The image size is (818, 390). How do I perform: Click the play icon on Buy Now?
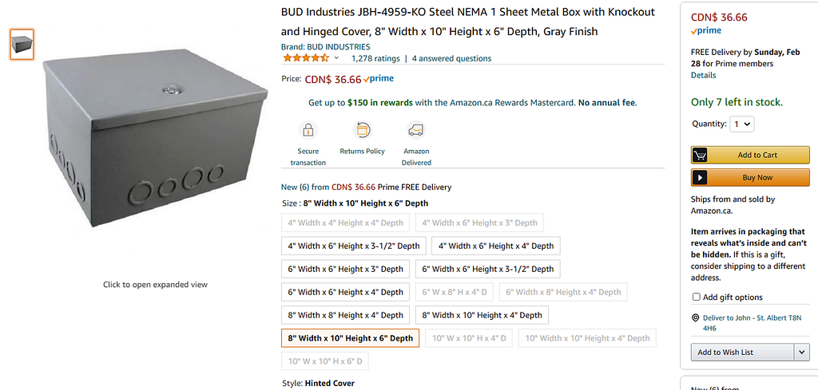coord(700,178)
